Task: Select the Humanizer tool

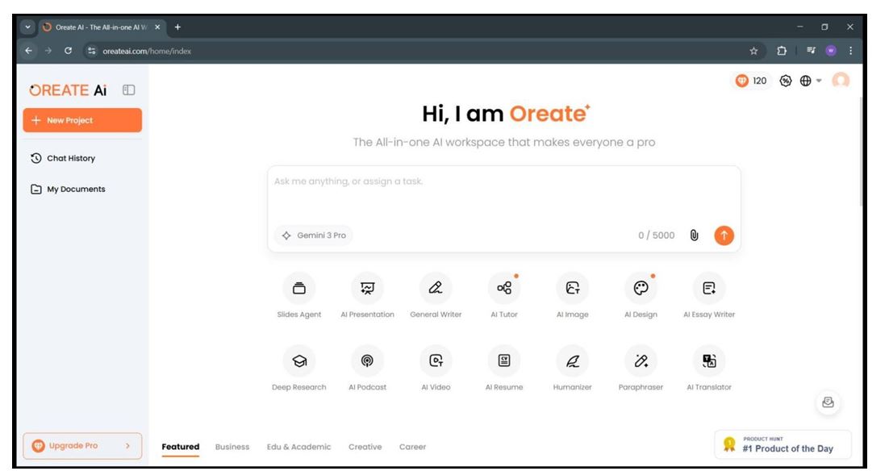Action: tap(573, 361)
